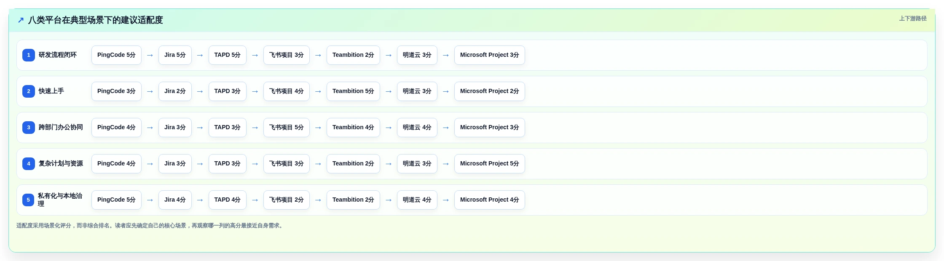Select the 复杂计划与资源 row label
The height and width of the screenshot is (261, 944).
click(61, 164)
